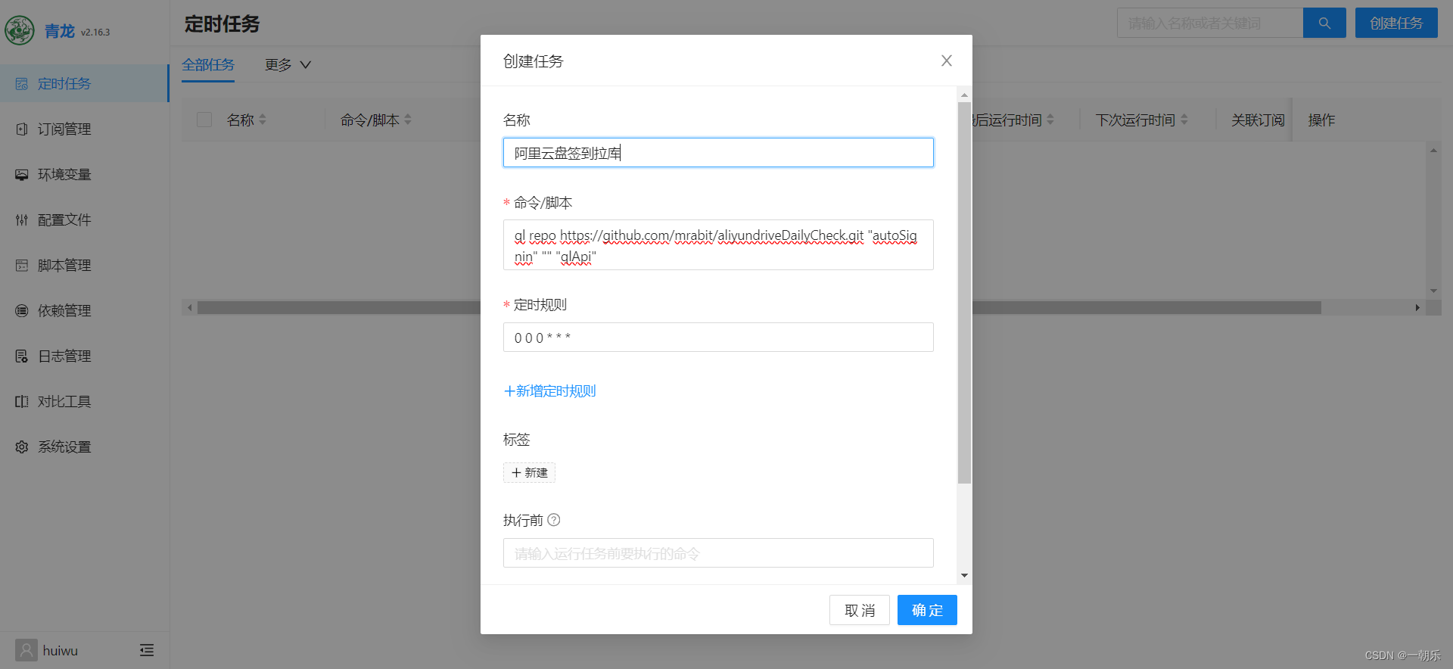Click the huiwu user avatar icon
1453x669 pixels.
26,650
